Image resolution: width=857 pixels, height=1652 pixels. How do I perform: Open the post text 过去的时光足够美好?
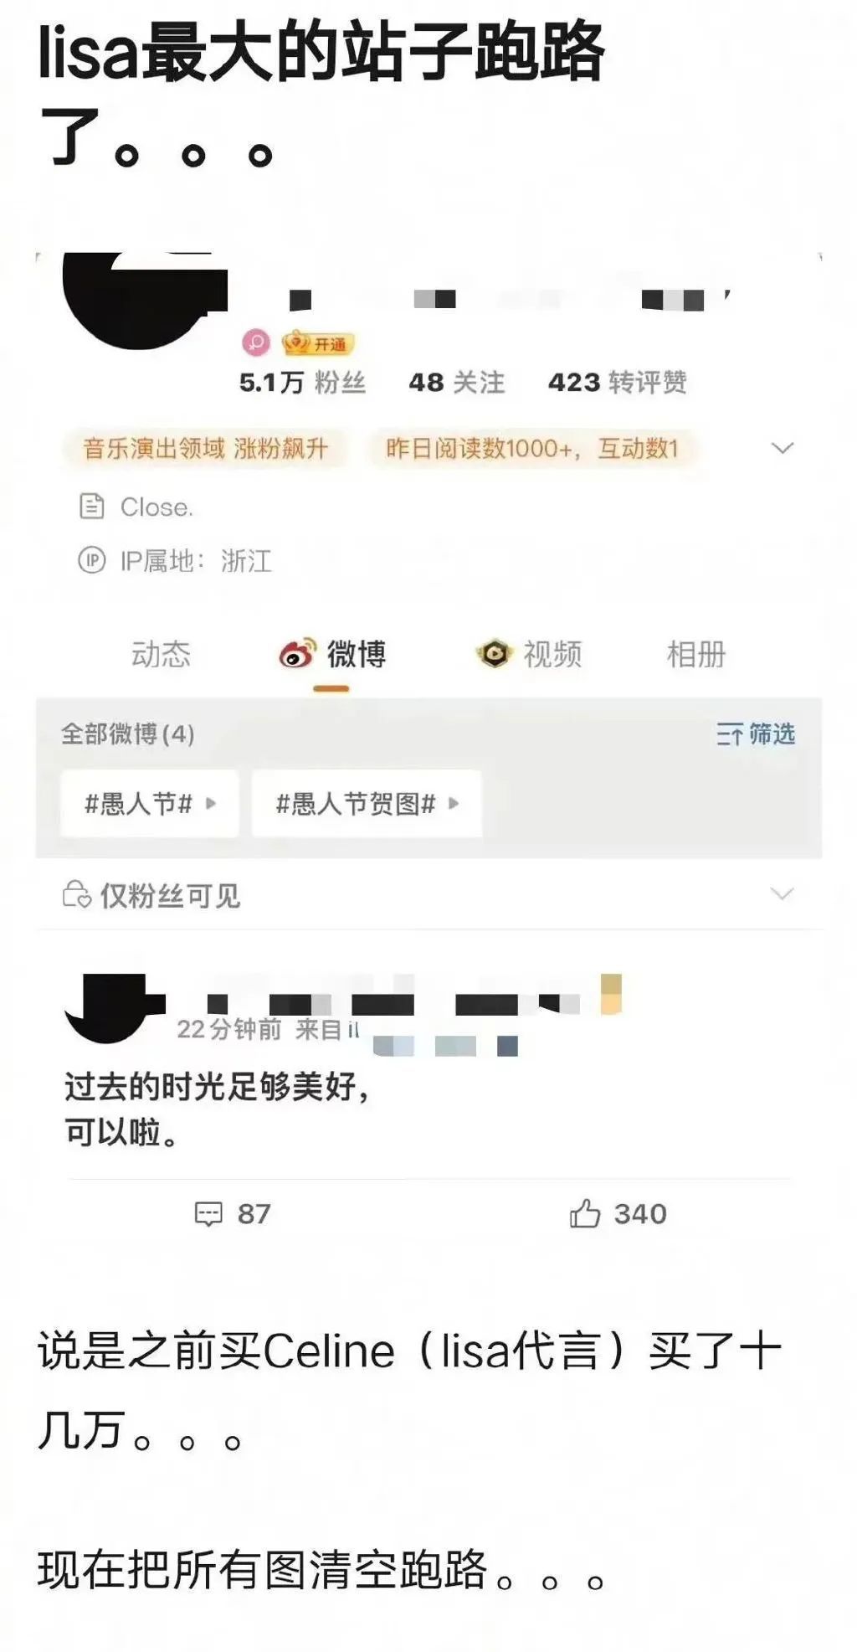click(x=217, y=1087)
